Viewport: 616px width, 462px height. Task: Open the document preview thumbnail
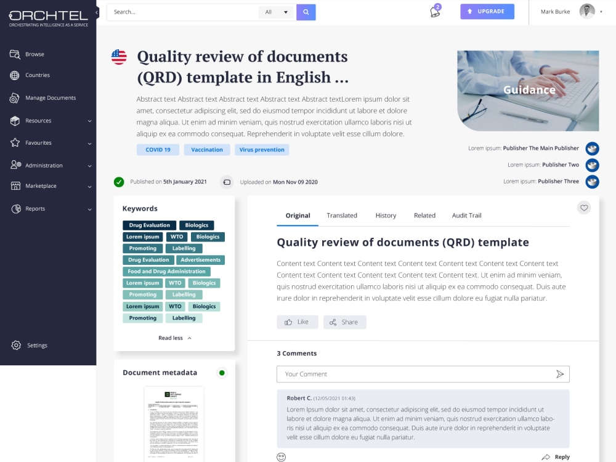[174, 424]
